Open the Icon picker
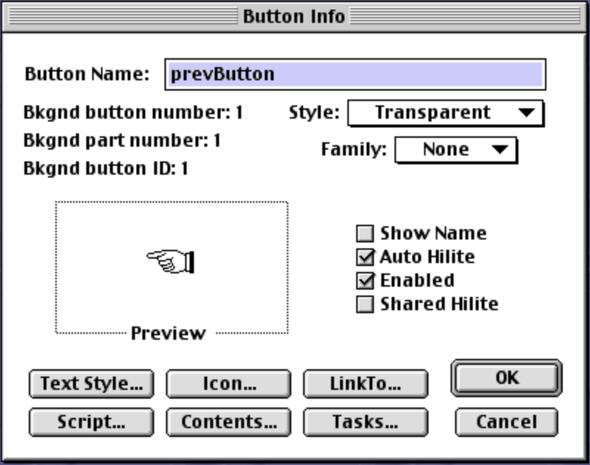The image size is (590, 465). coord(227,382)
